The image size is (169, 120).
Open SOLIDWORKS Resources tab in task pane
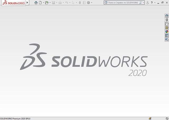[x=167, y=16]
